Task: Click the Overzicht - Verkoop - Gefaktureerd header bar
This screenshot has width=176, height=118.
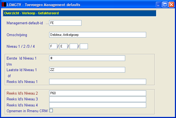Action: click(80, 13)
